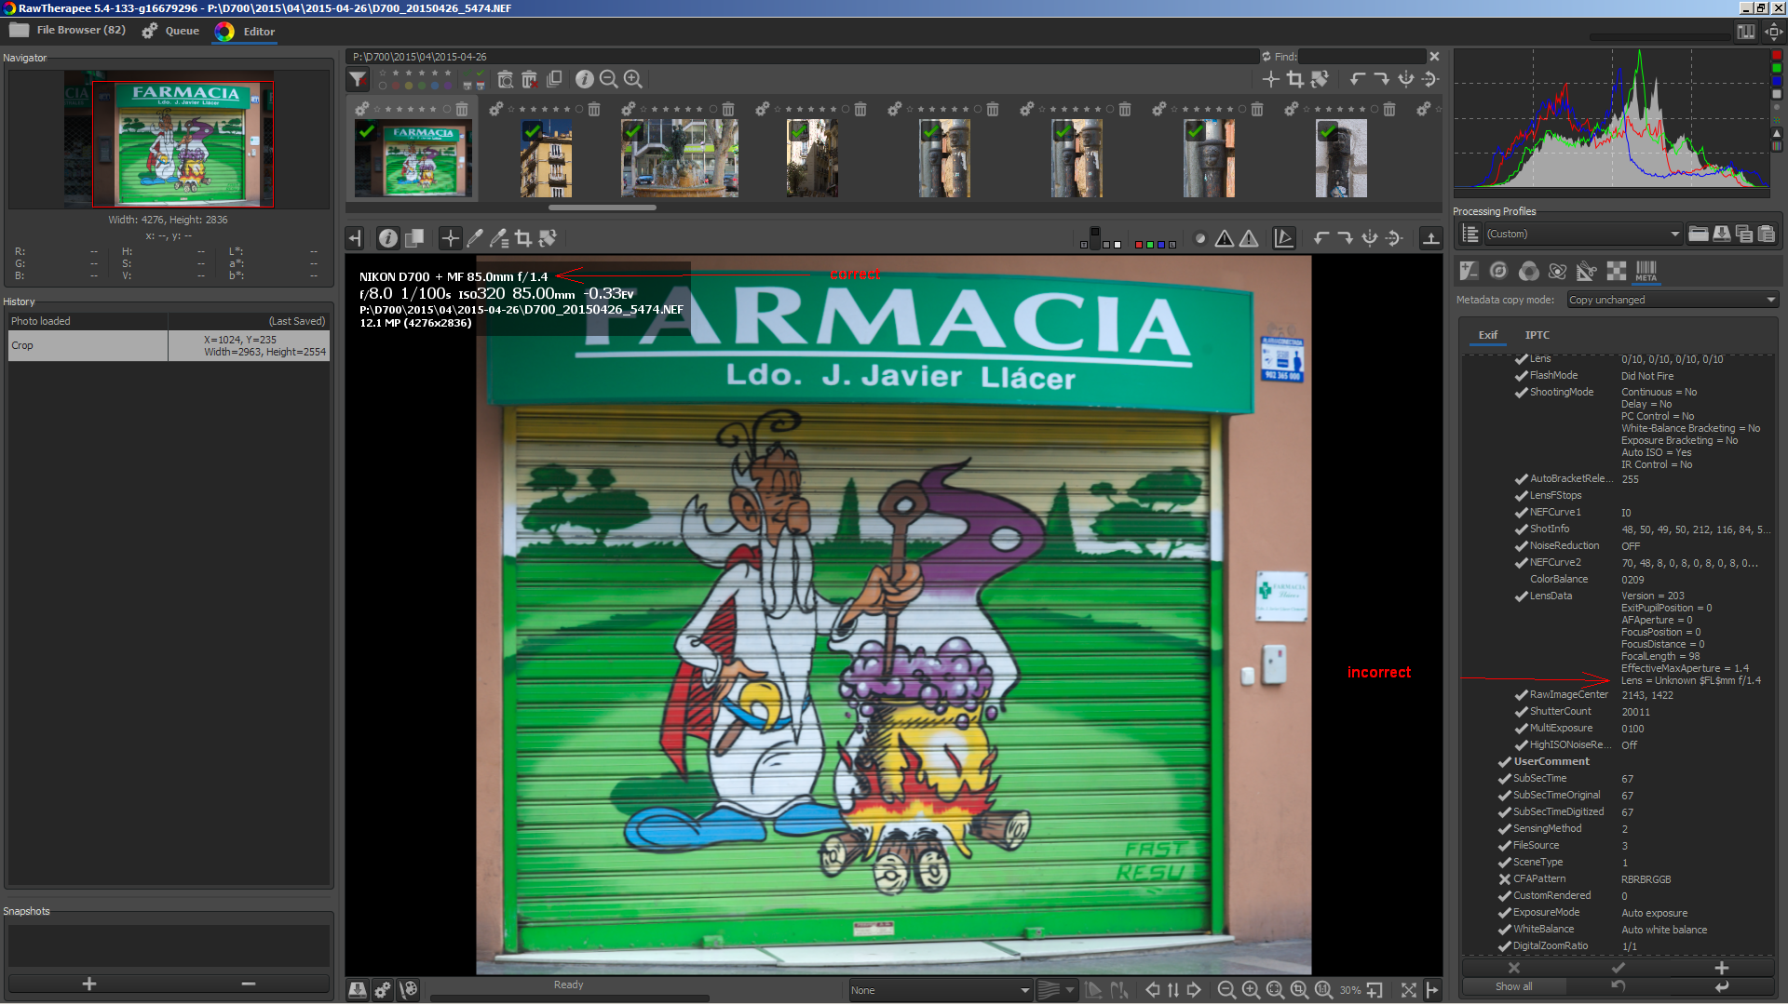Add a new snapshot with plus button
The width and height of the screenshot is (1788, 1005).
(x=88, y=984)
